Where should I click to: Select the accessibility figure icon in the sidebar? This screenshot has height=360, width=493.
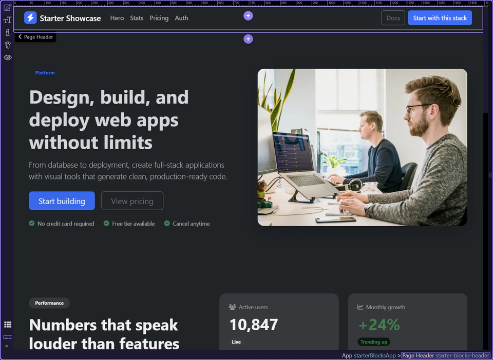(7, 45)
